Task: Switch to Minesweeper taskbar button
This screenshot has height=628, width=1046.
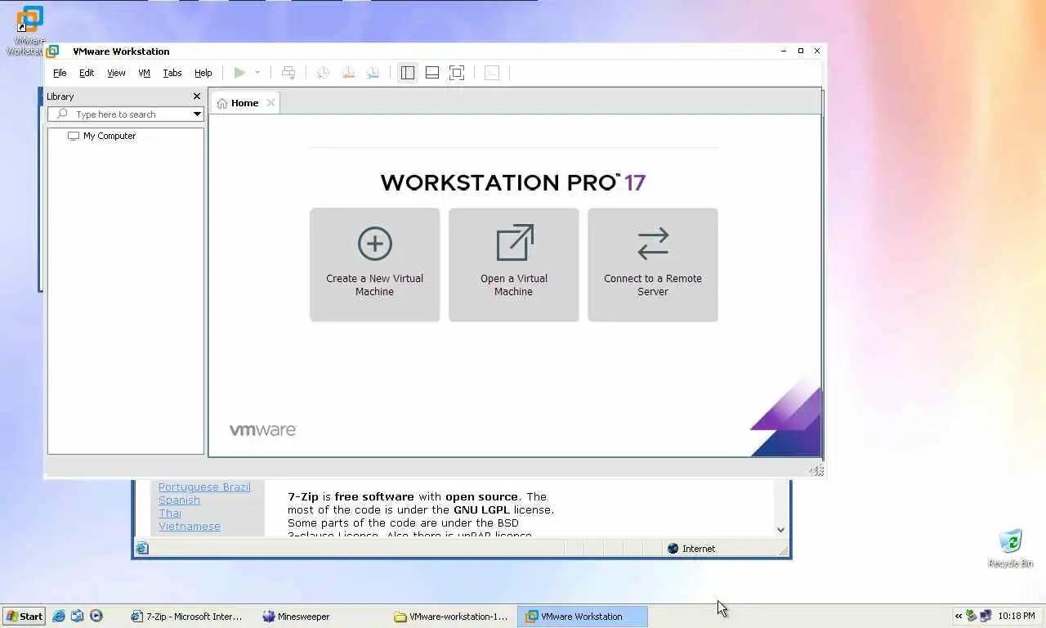Action: [320, 617]
